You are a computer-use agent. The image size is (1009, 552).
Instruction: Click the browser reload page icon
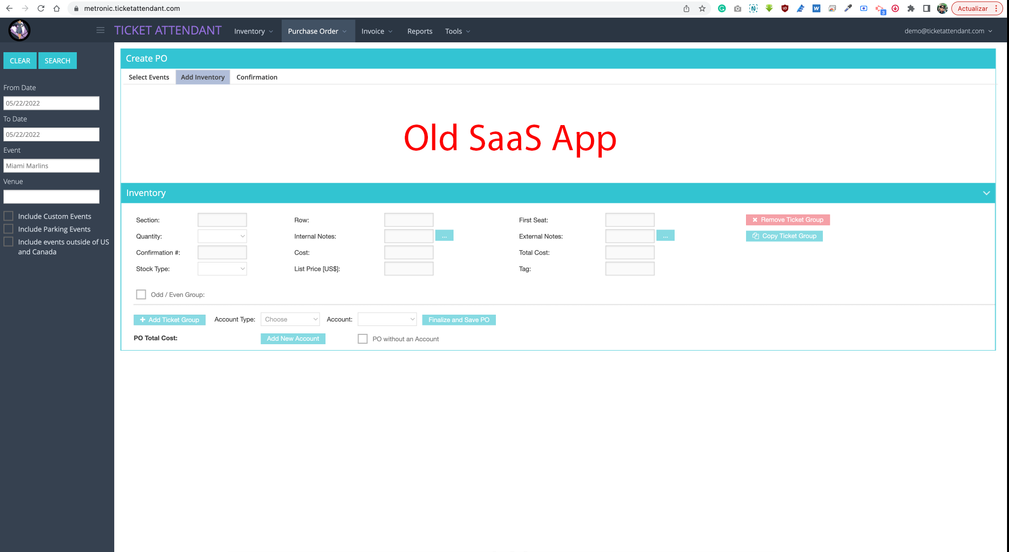click(x=41, y=8)
